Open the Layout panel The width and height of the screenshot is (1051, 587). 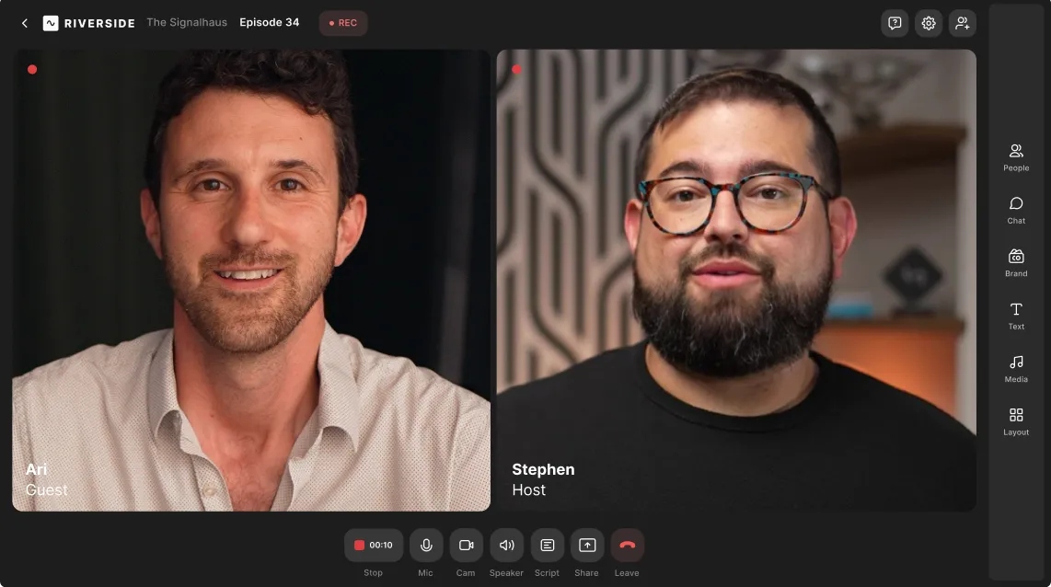click(1015, 422)
